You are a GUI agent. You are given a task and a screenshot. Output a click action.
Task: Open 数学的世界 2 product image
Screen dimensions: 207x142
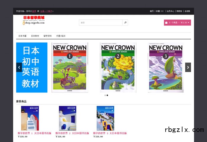pyautogui.click(x=67, y=118)
